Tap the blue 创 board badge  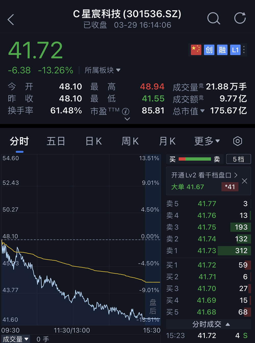(x=209, y=50)
